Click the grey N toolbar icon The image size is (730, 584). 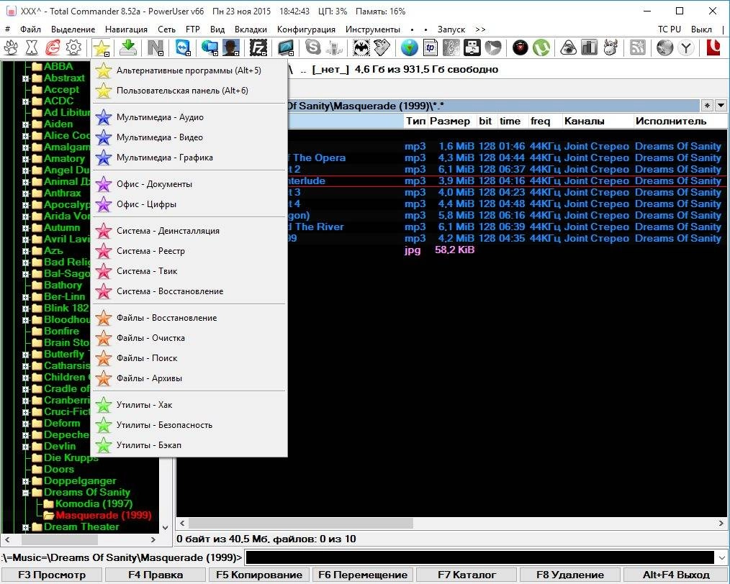click(x=156, y=47)
